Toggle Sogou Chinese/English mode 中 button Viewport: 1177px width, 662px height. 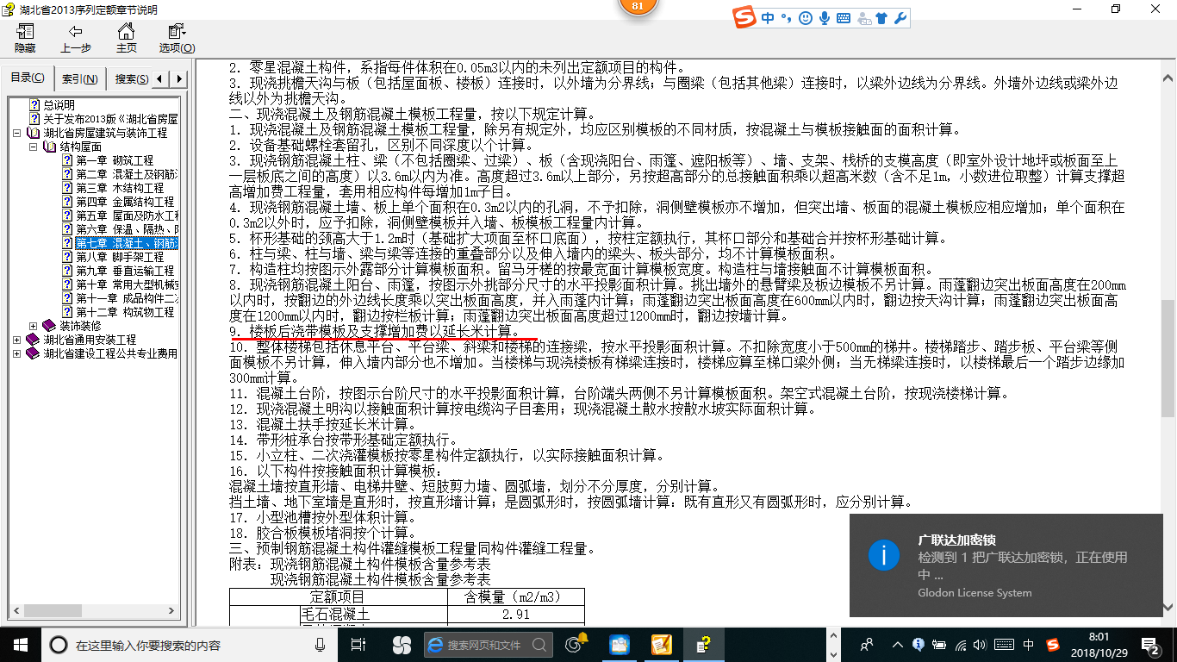point(767,17)
